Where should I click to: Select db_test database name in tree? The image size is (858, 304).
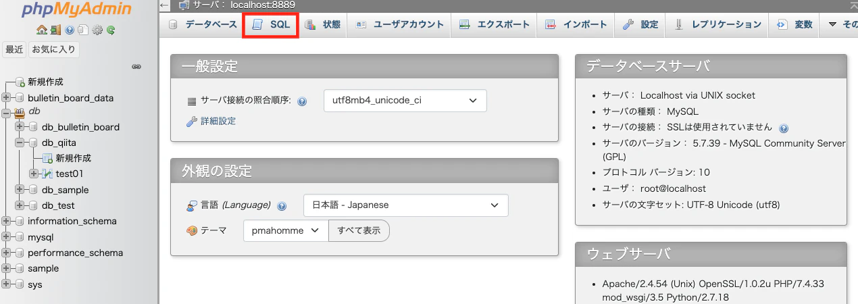(58, 205)
